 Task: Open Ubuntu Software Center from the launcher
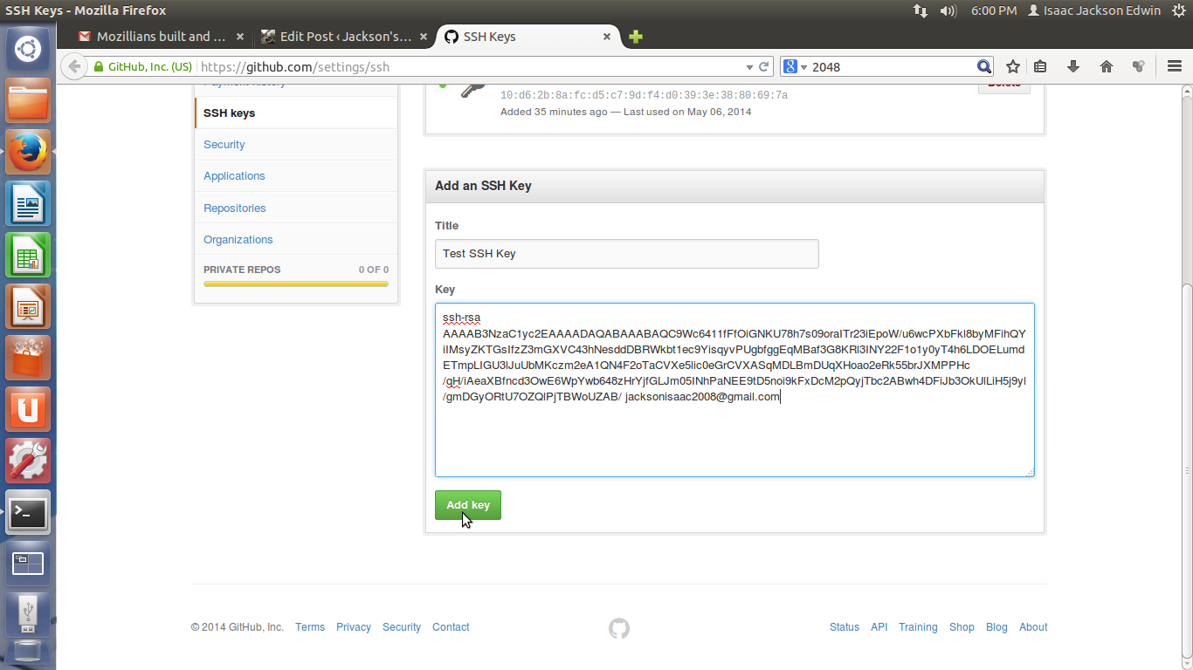point(28,358)
